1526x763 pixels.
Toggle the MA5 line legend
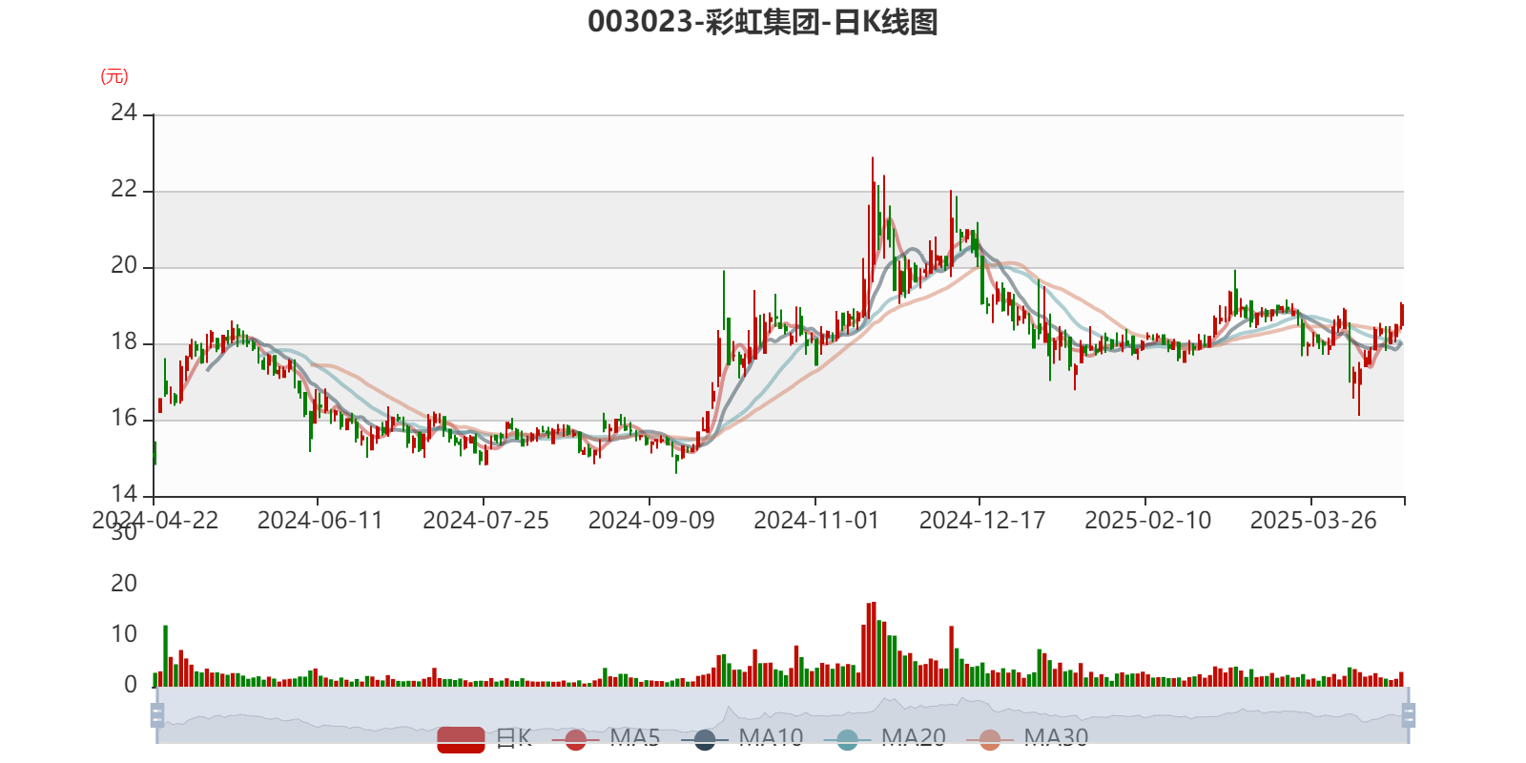606,739
